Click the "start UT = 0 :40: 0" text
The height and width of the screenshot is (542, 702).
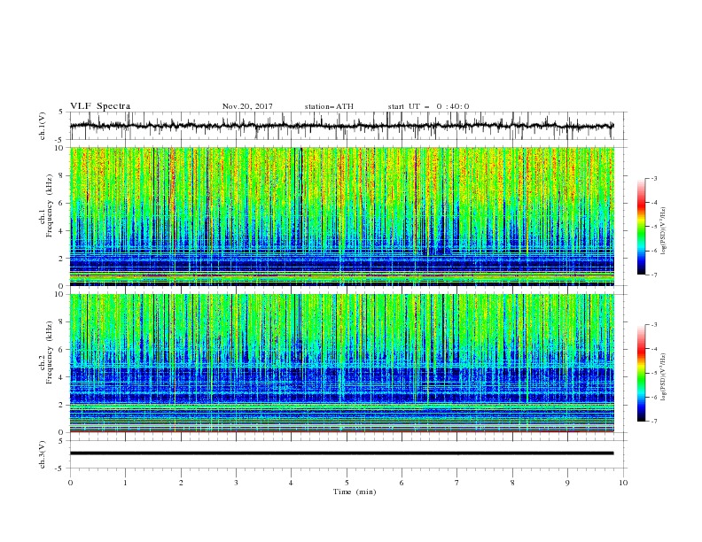click(428, 106)
